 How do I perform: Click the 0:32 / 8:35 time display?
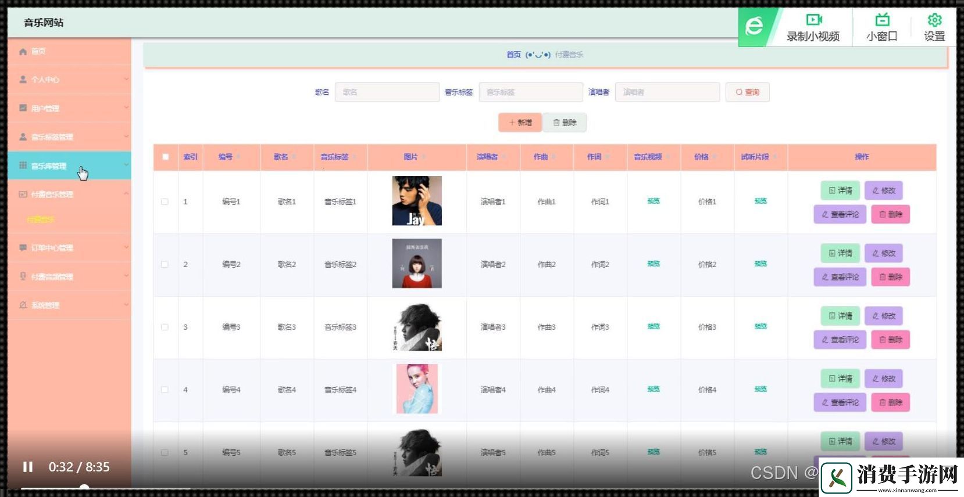point(79,467)
